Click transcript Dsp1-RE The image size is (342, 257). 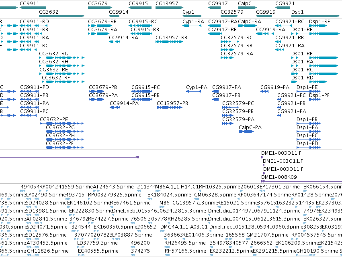(x=315, y=34)
